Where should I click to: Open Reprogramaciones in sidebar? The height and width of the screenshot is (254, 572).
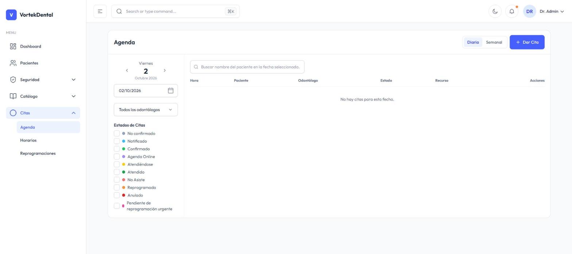pyautogui.click(x=48, y=154)
